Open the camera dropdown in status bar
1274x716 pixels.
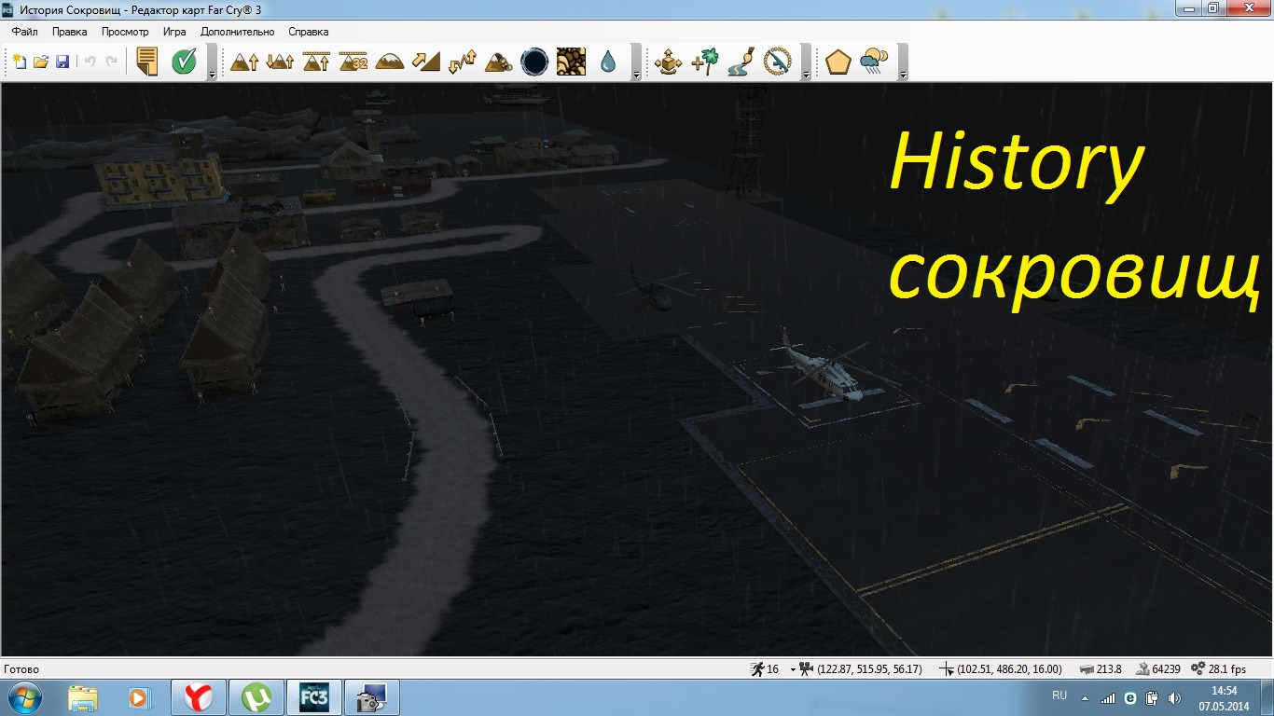tap(794, 669)
